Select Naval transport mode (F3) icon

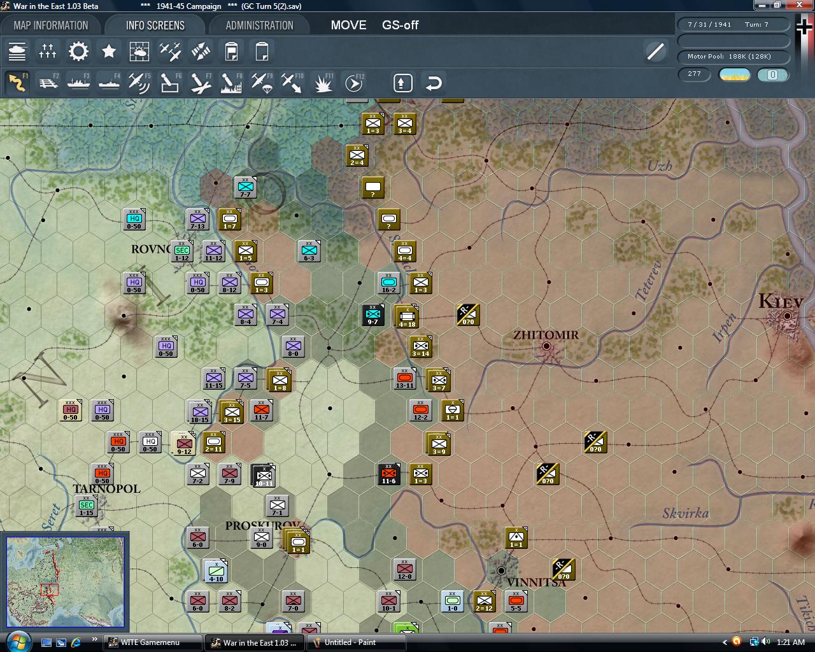pos(78,83)
